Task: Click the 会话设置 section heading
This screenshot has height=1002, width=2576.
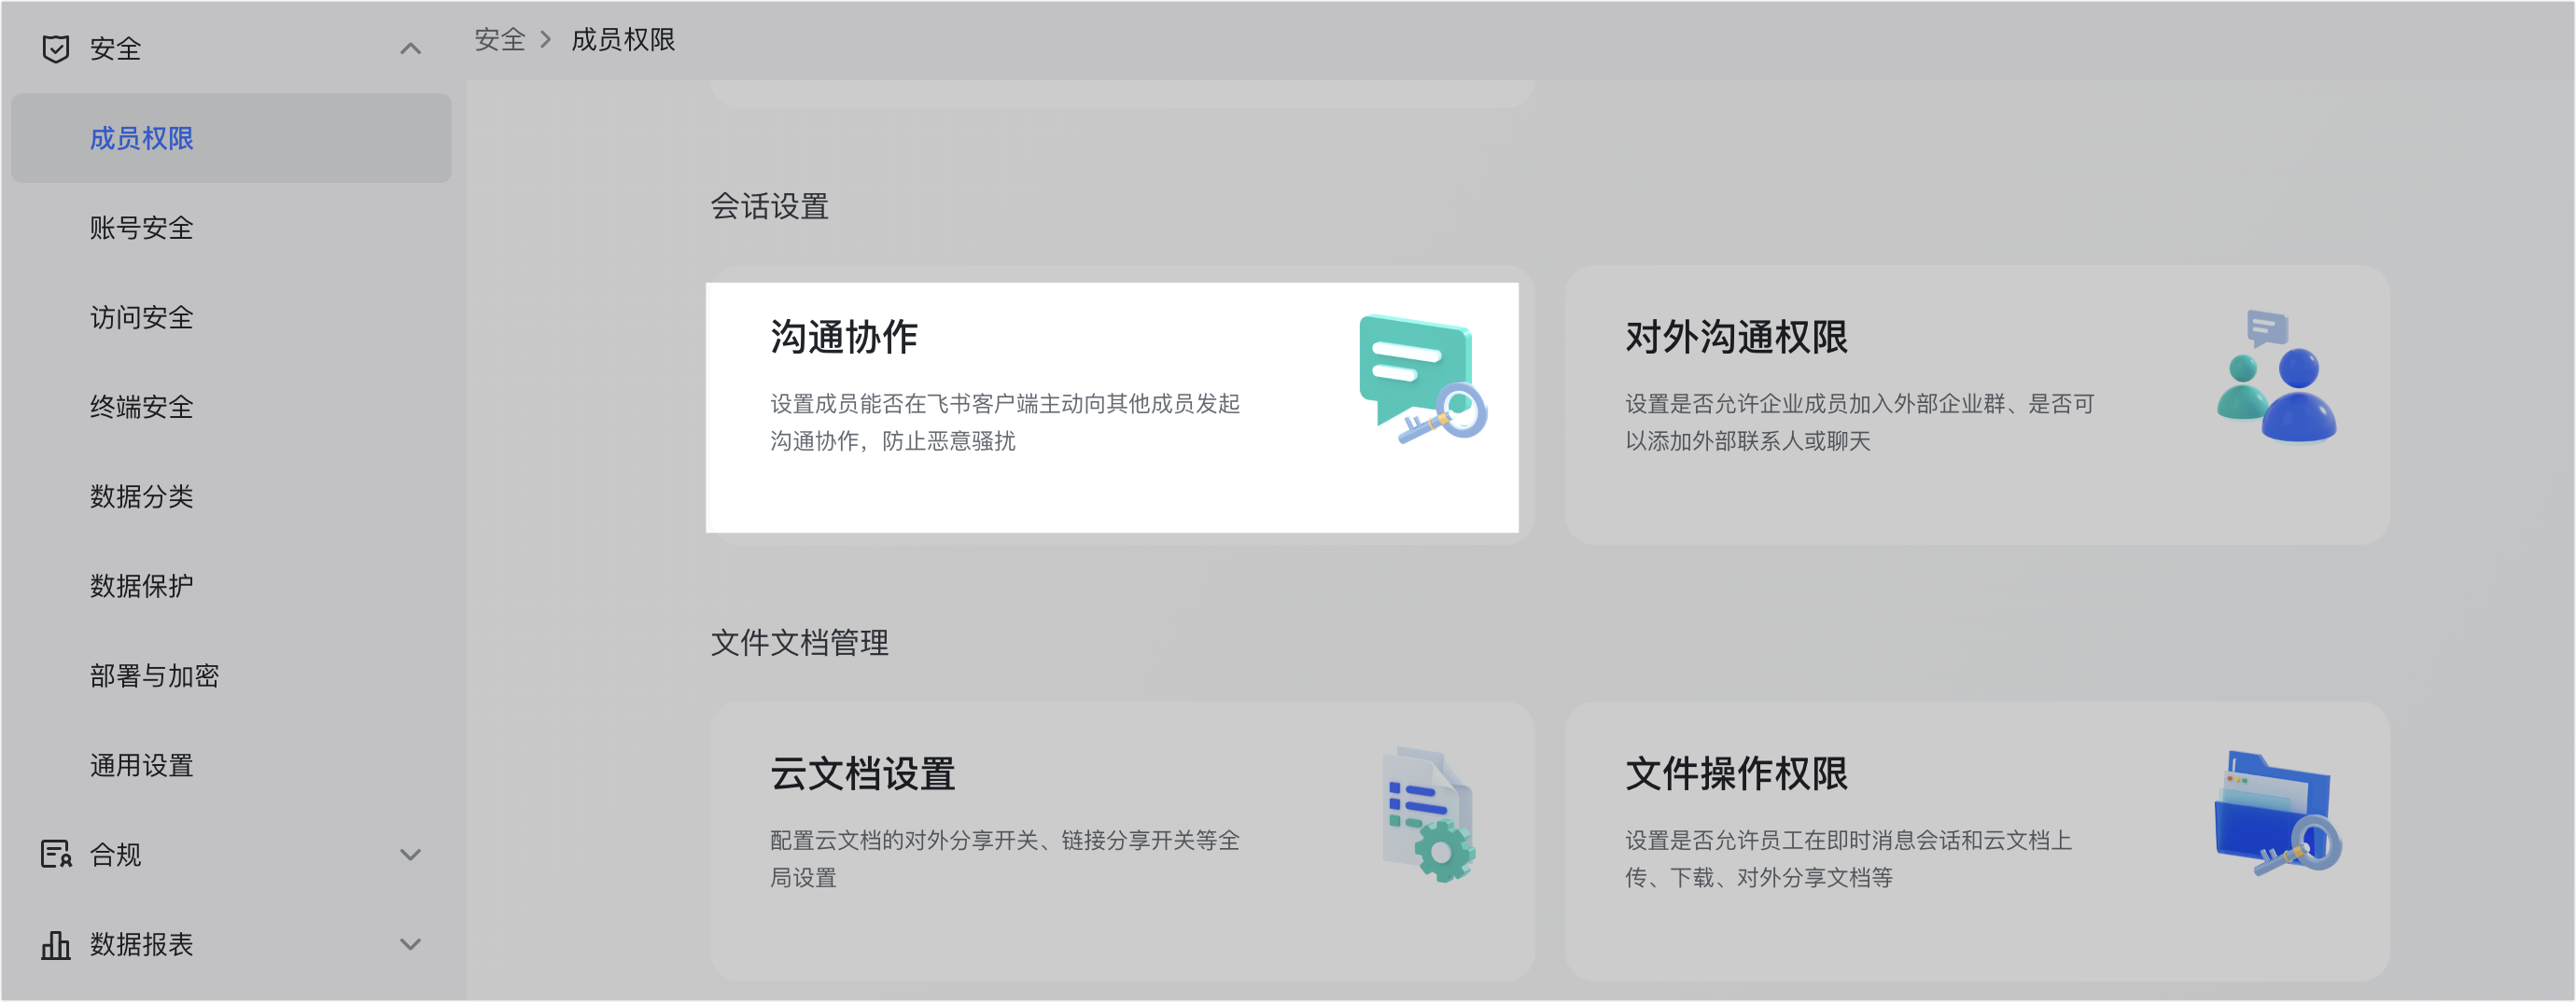Action: pos(769,207)
